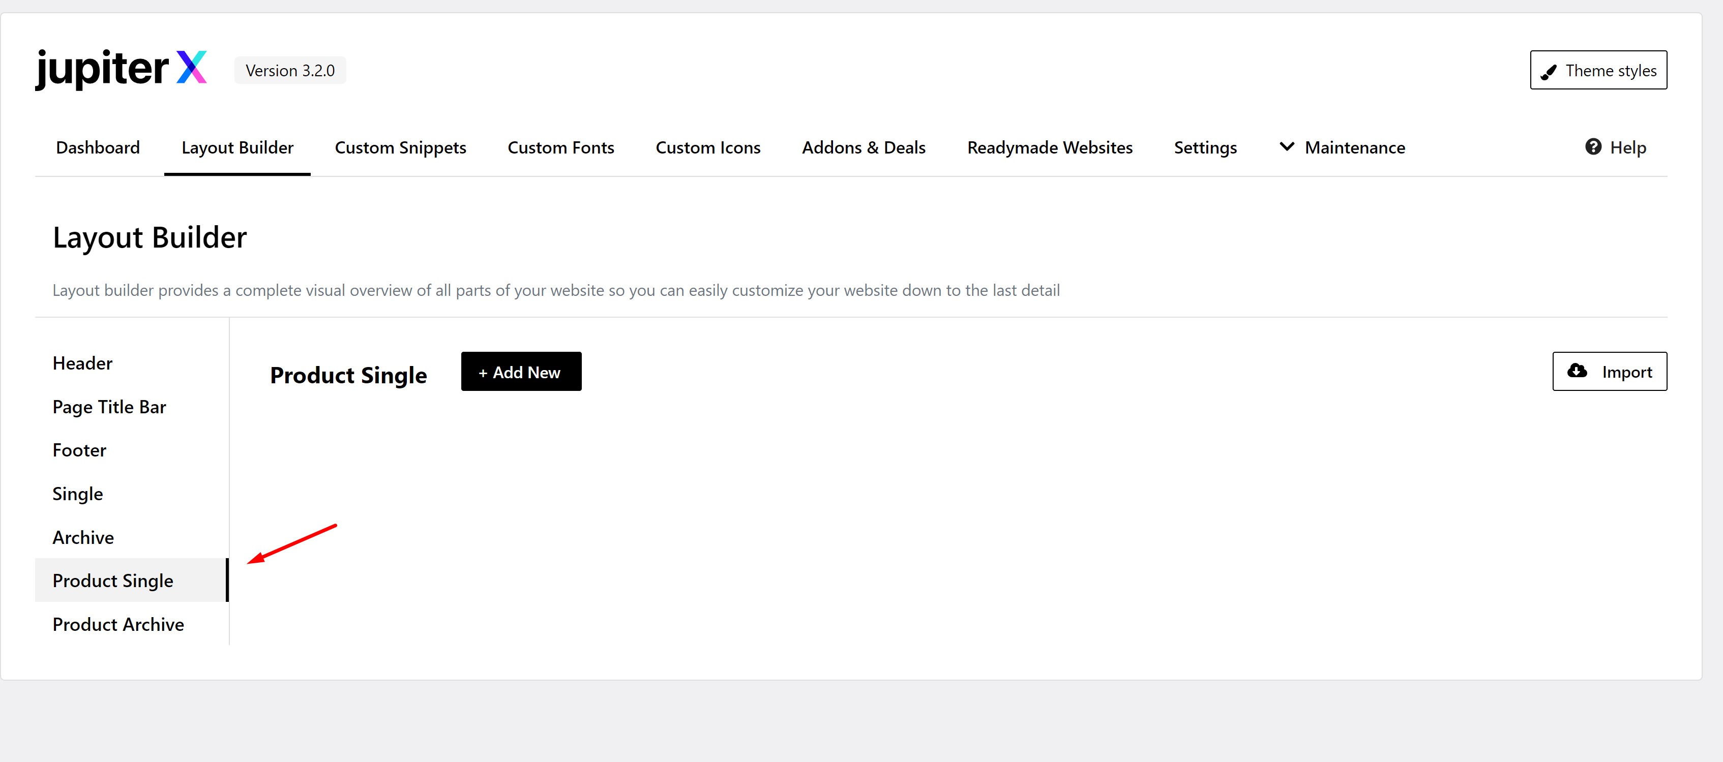Switch to the Custom Icons tab
The image size is (1723, 762).
[708, 147]
